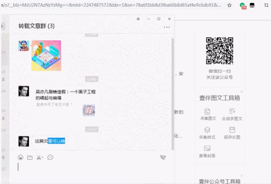Viewport: 271px width, 184px height.
Task: Click the sender avatar beside 这篇文章可以转
Action: tap(24, 141)
